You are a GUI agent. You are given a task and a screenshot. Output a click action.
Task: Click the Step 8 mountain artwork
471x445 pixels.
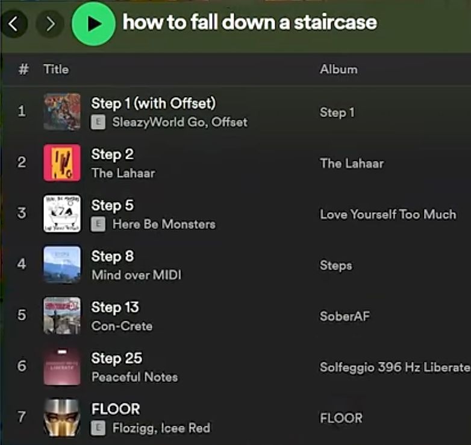point(61,265)
